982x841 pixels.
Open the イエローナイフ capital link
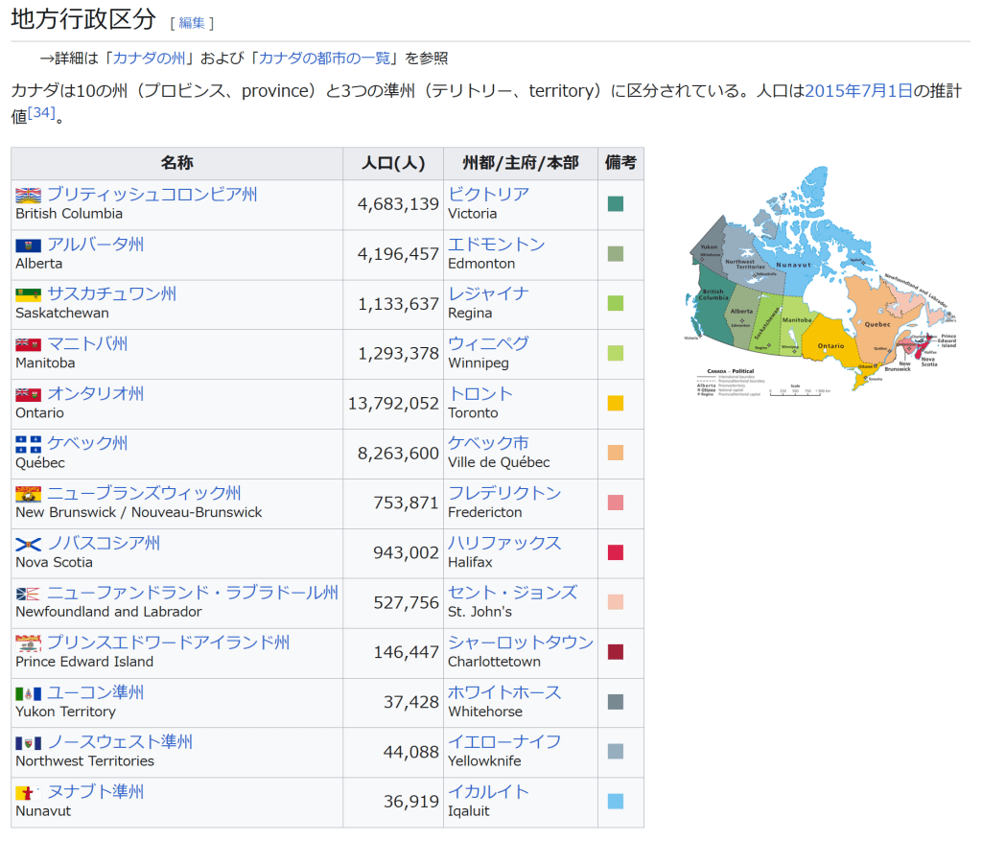[504, 742]
